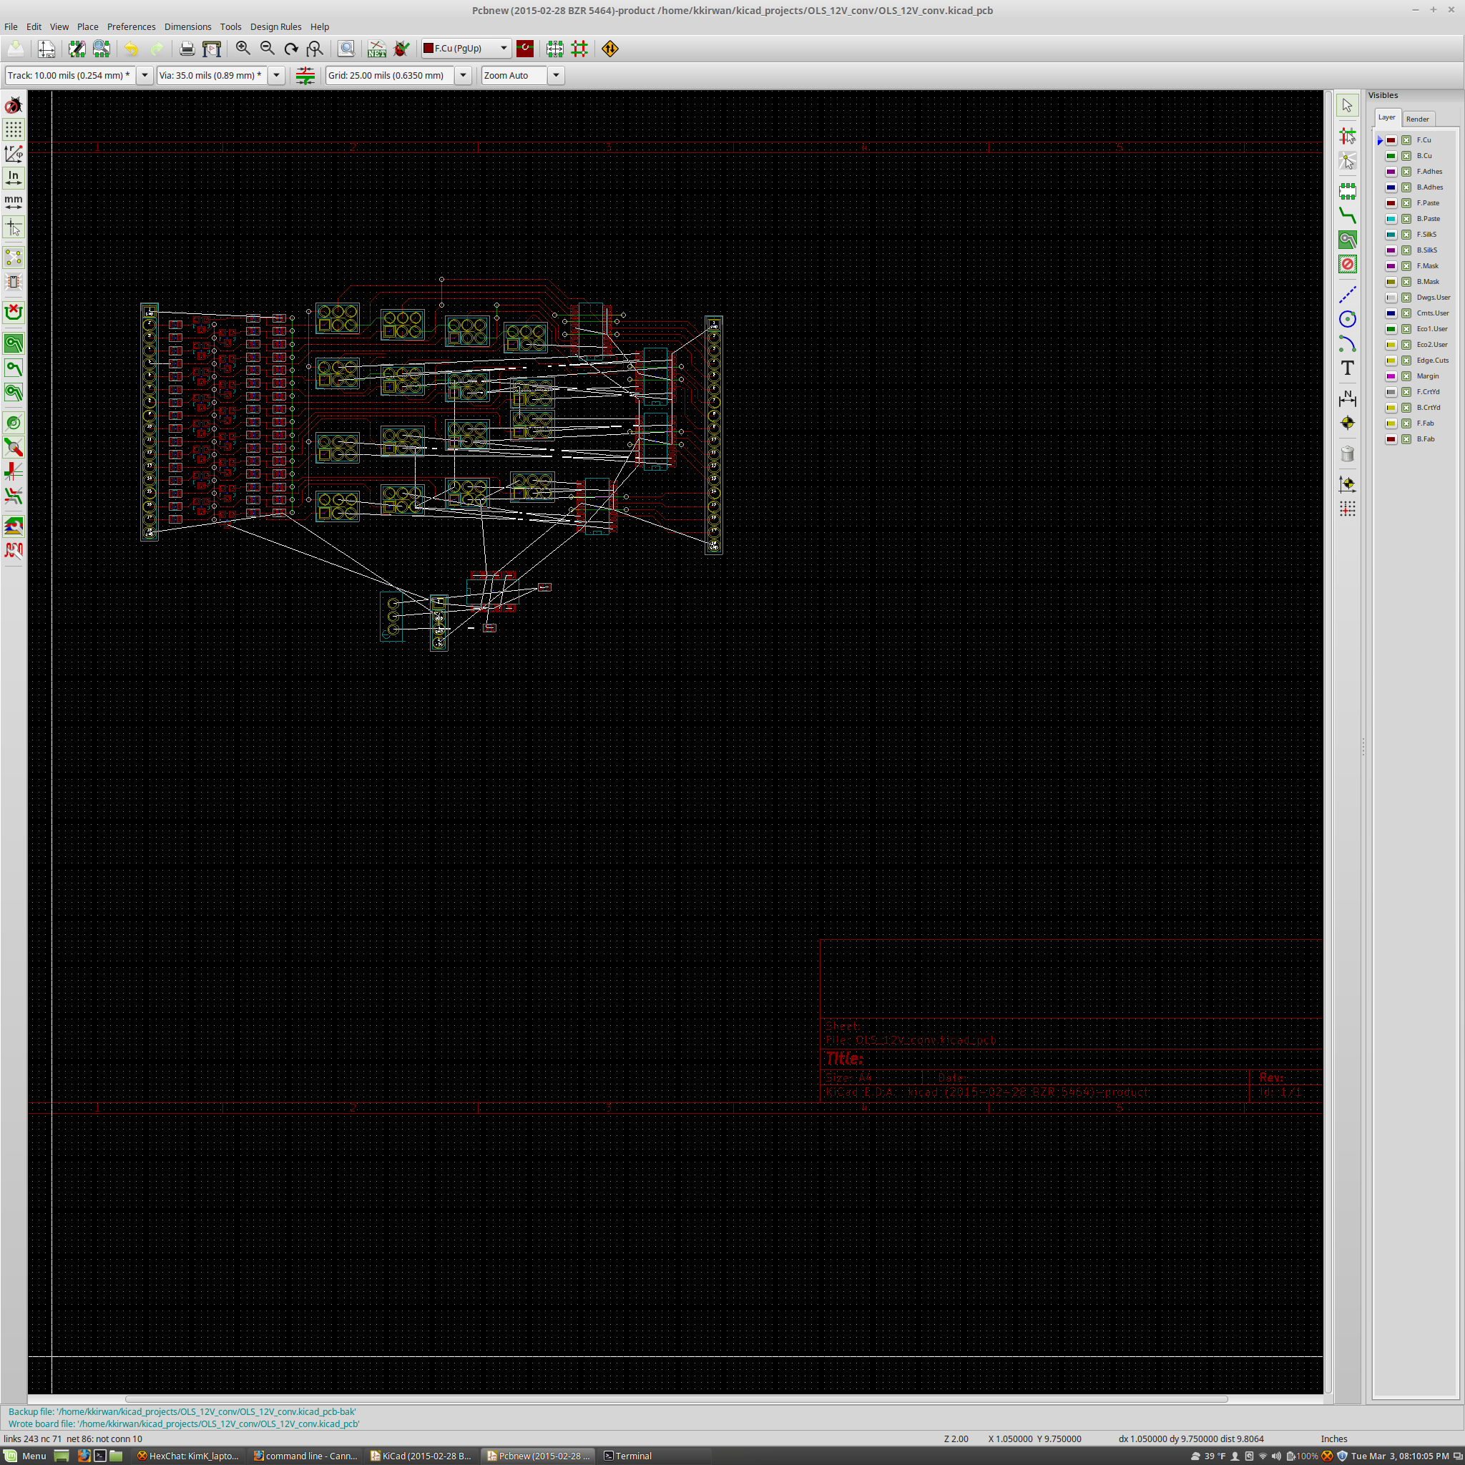Image resolution: width=1465 pixels, height=1465 pixels.
Task: Click the Track width combo field
Action: tap(70, 76)
